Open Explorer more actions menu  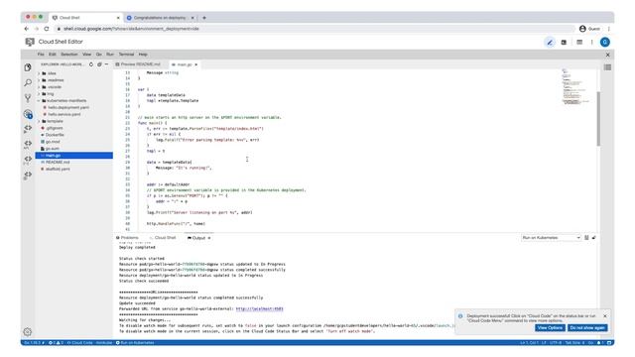pos(106,64)
